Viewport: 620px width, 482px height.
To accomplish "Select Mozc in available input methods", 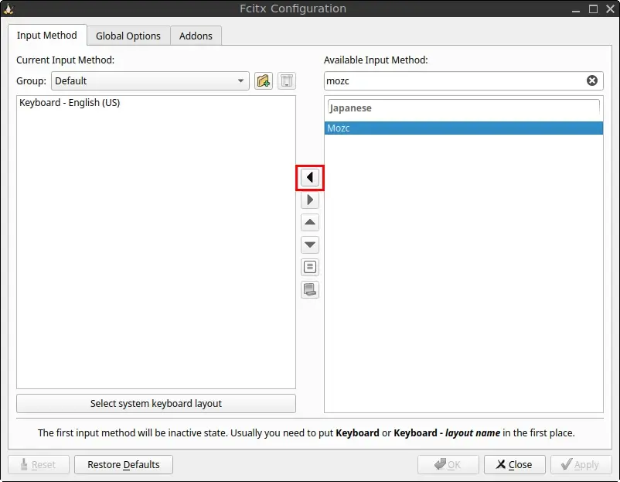I will tap(463, 128).
